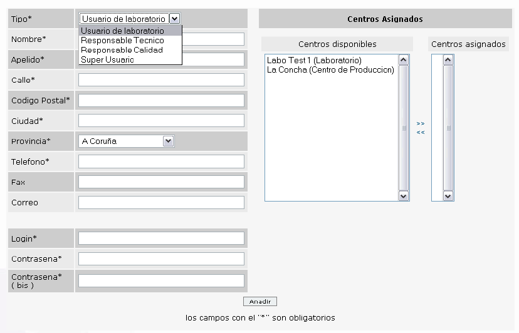Click into the Telefono text field
Viewport: 519px width, 333px height.
point(161,161)
